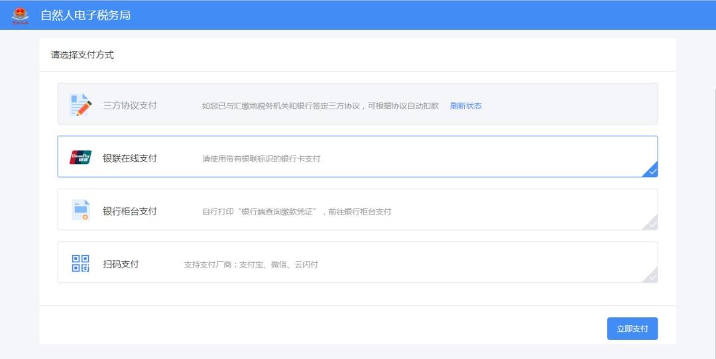
Task: Click the tax bureau emblem logo
Action: click(20, 15)
